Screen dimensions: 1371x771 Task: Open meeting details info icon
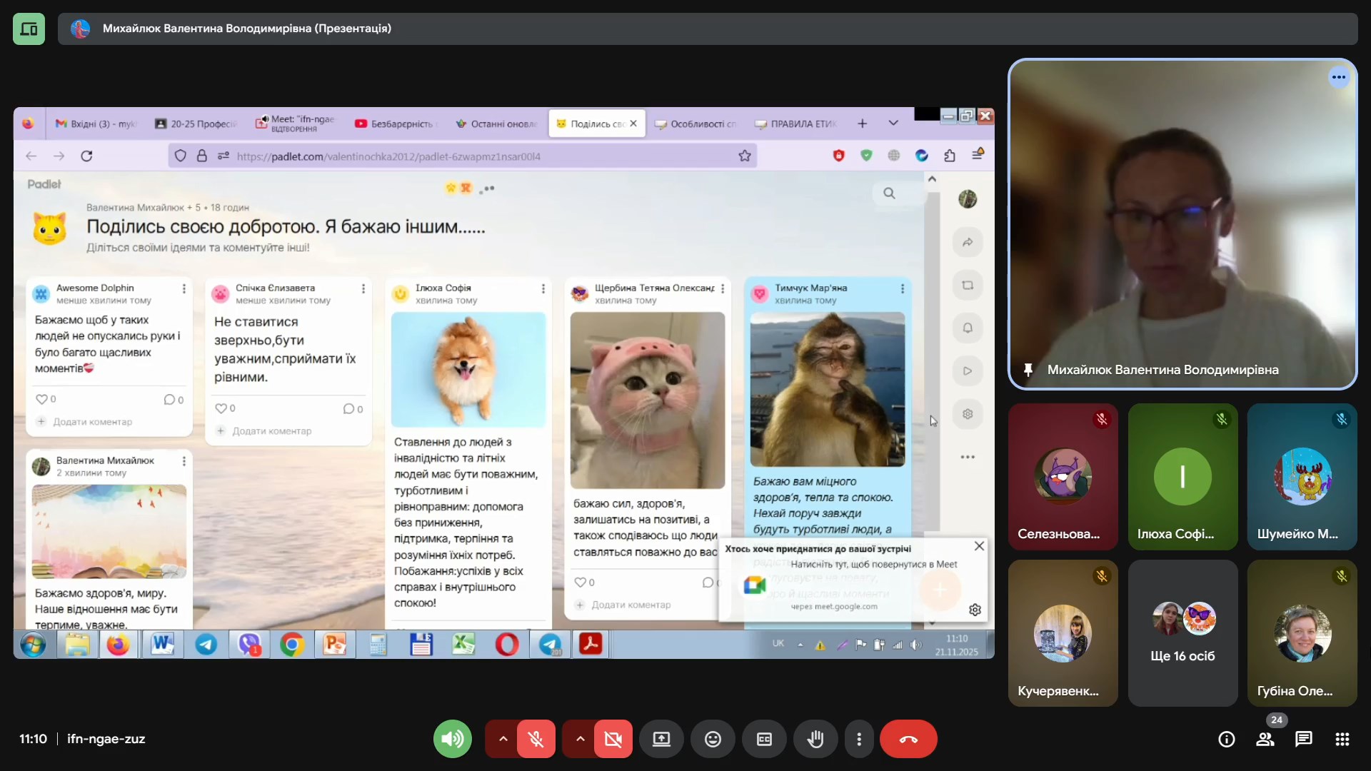1226,739
